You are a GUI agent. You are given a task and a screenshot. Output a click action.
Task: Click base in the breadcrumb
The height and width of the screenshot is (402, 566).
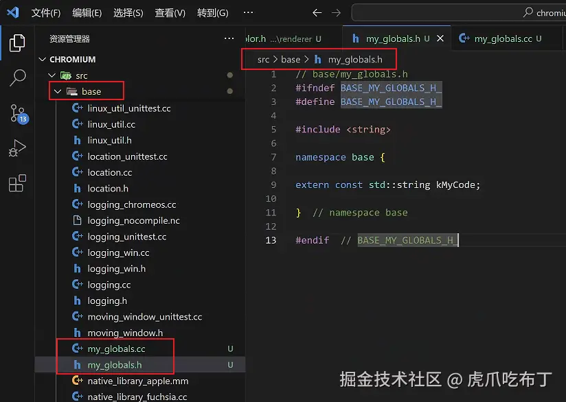tap(291, 60)
